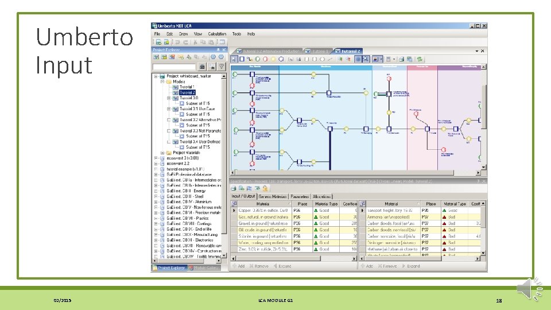The height and width of the screenshot is (310, 551).
Task: Click the collapse-all icon in Project Explorer toolbar
Action: (x=220, y=57)
